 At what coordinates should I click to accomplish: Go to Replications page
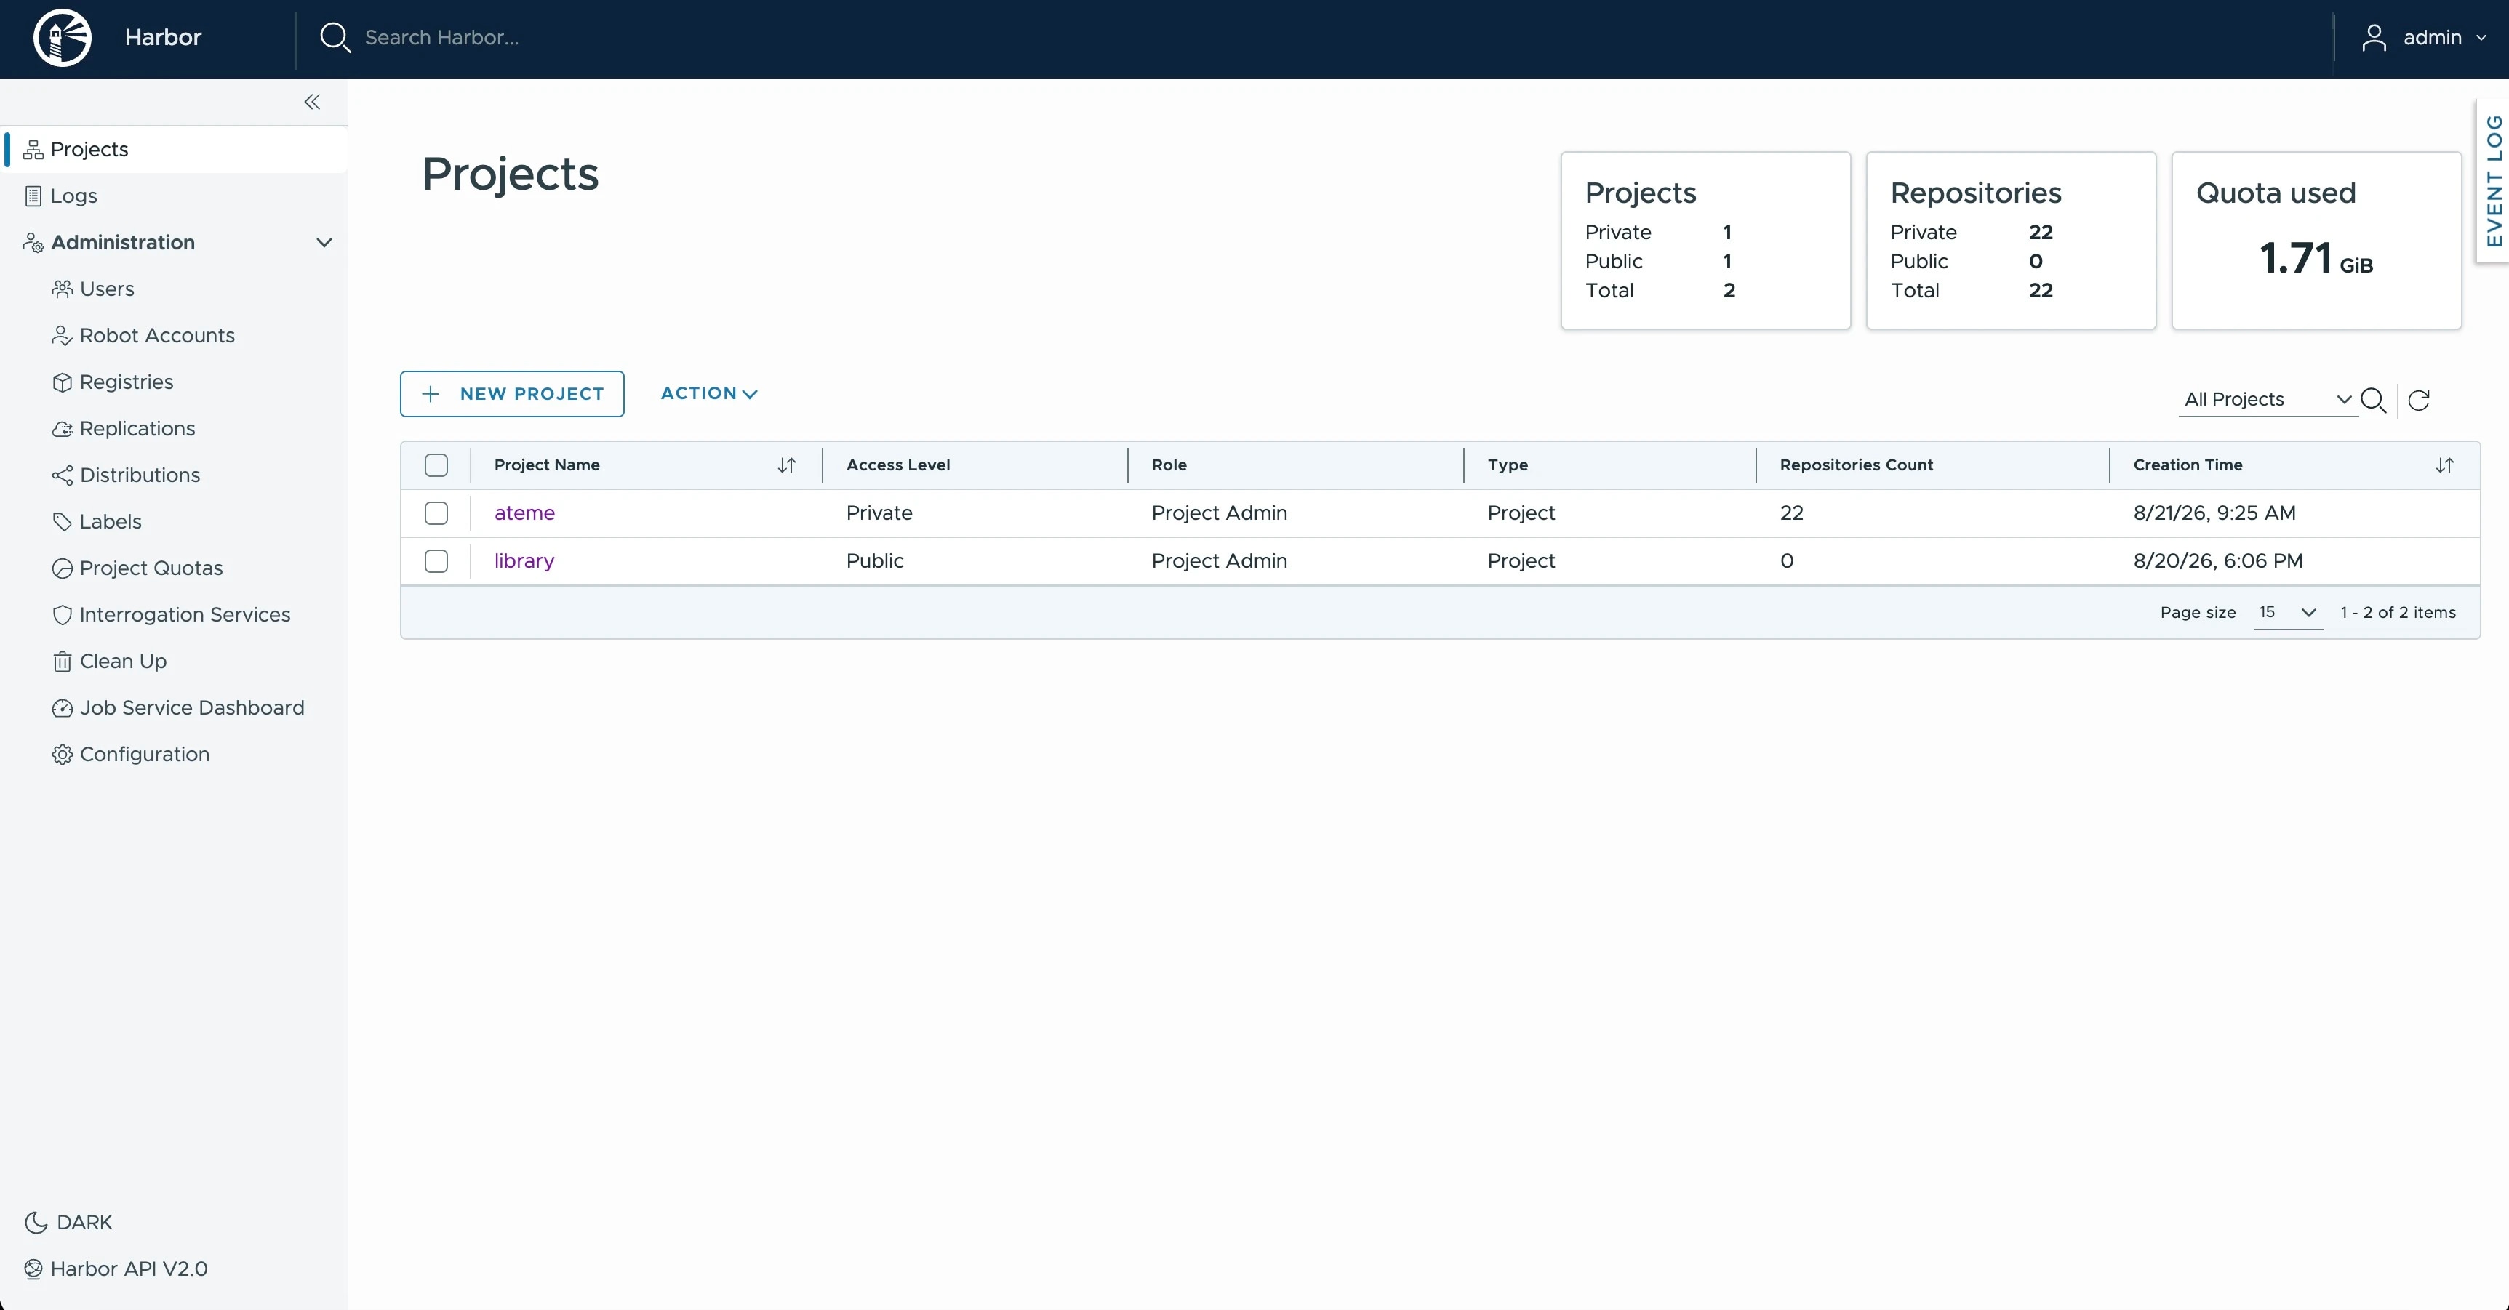coord(137,430)
